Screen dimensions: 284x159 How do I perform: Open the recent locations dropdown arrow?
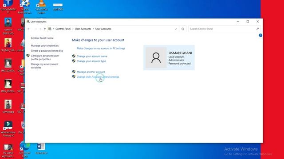[40, 29]
